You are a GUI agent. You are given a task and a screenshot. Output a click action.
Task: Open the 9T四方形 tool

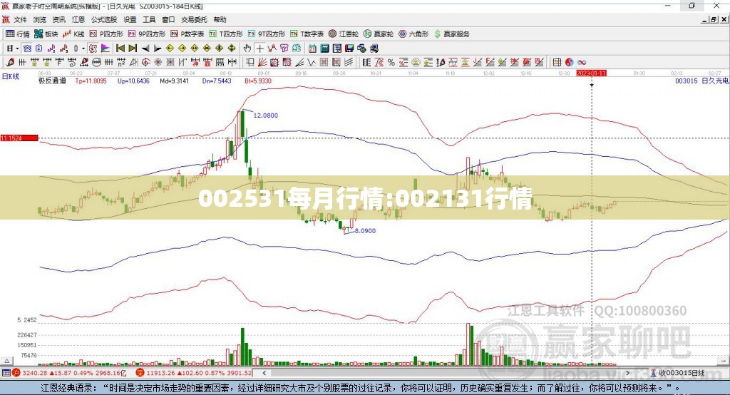pos(267,34)
